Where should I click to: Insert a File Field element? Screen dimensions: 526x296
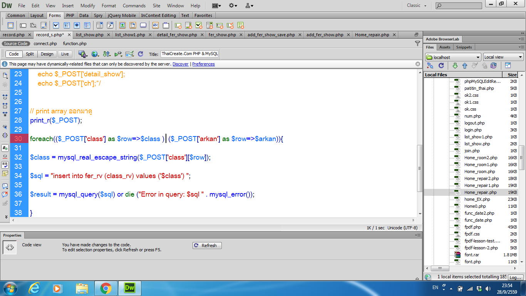[x=133, y=25]
